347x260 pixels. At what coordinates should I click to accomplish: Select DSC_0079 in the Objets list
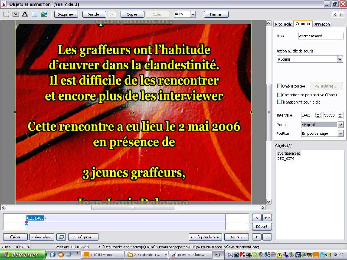285,159
